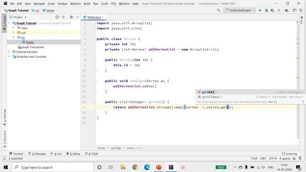The width and height of the screenshot is (306, 172).
Task: Open the Analyze menu
Action: (x=63, y=3)
